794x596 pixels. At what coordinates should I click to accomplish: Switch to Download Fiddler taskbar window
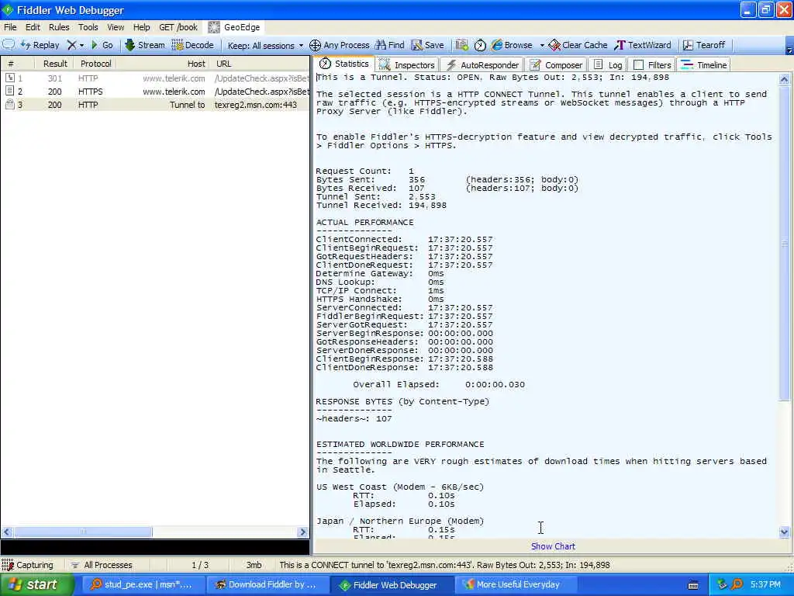[x=267, y=584]
